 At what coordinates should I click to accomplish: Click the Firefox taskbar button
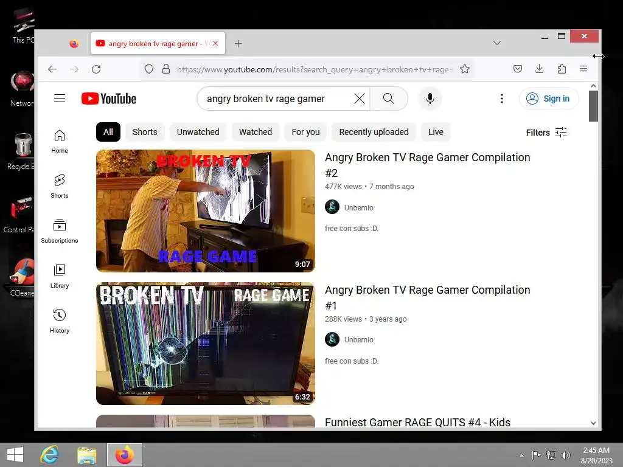pos(124,455)
